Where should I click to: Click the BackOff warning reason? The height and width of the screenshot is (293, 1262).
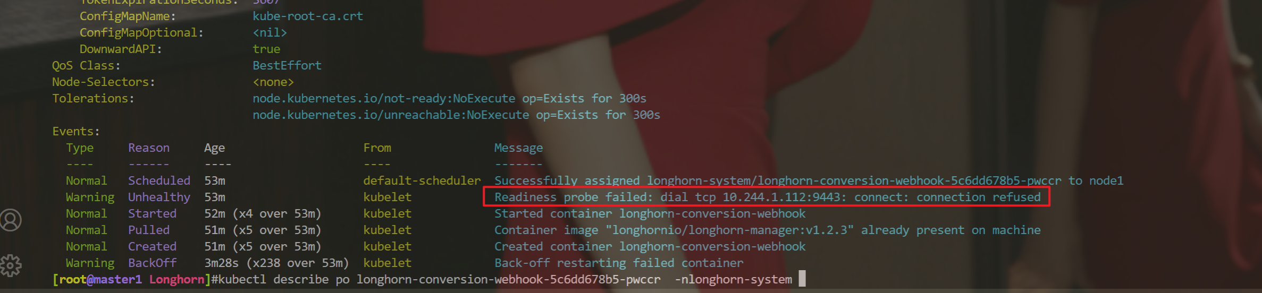pos(153,263)
